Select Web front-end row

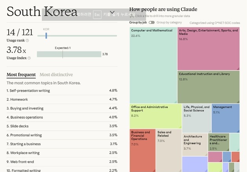click(62, 162)
